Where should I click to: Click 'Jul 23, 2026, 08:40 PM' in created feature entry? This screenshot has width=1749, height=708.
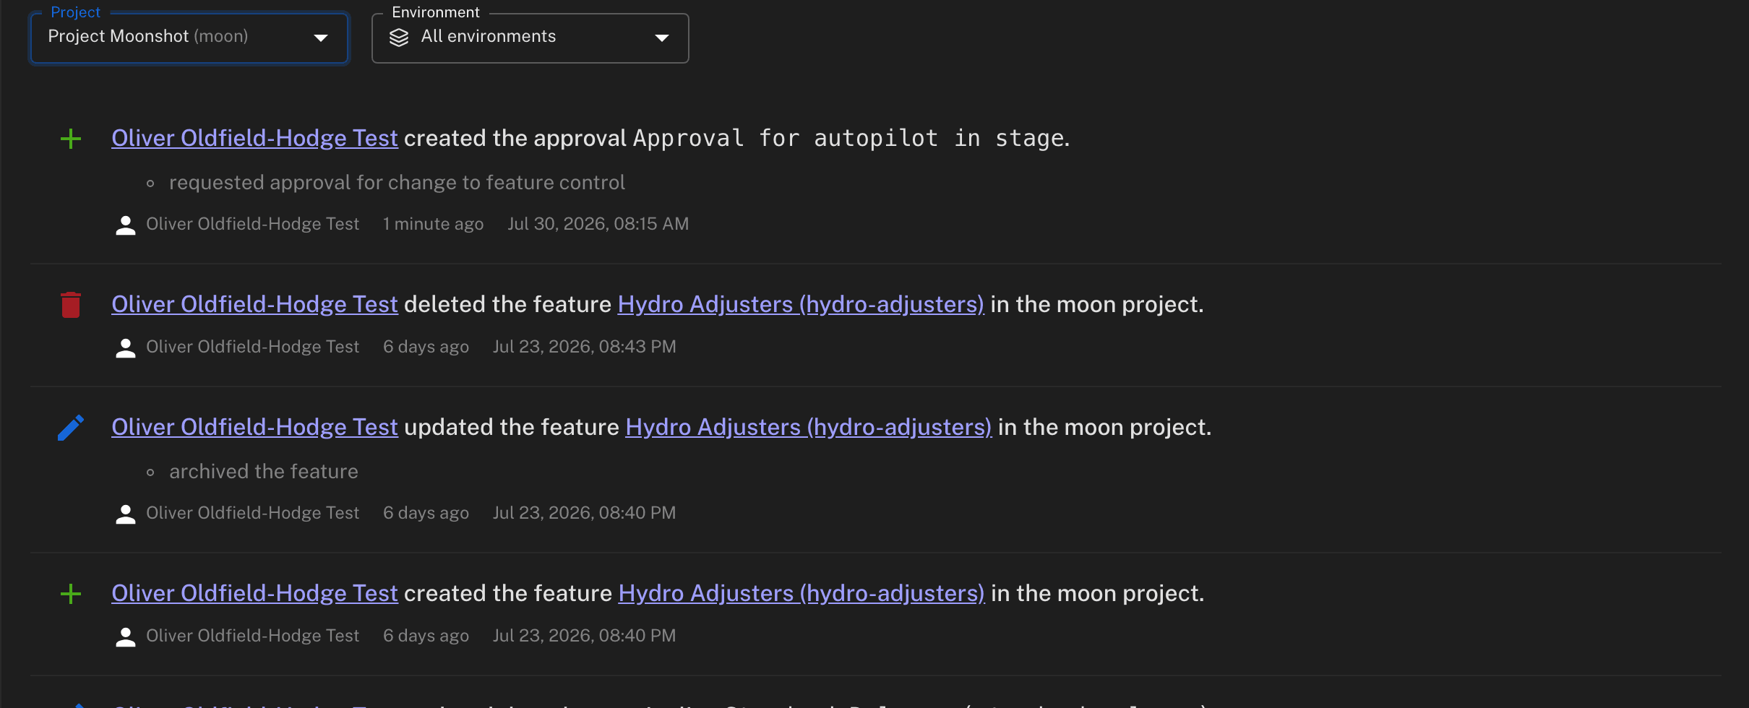tap(584, 636)
